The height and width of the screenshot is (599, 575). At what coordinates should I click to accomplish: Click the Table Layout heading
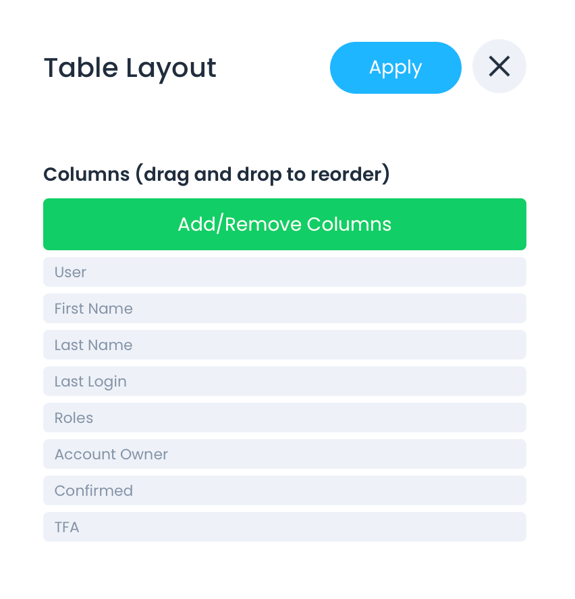[x=130, y=67]
